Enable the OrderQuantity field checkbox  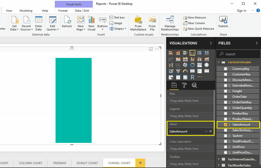[226, 108]
